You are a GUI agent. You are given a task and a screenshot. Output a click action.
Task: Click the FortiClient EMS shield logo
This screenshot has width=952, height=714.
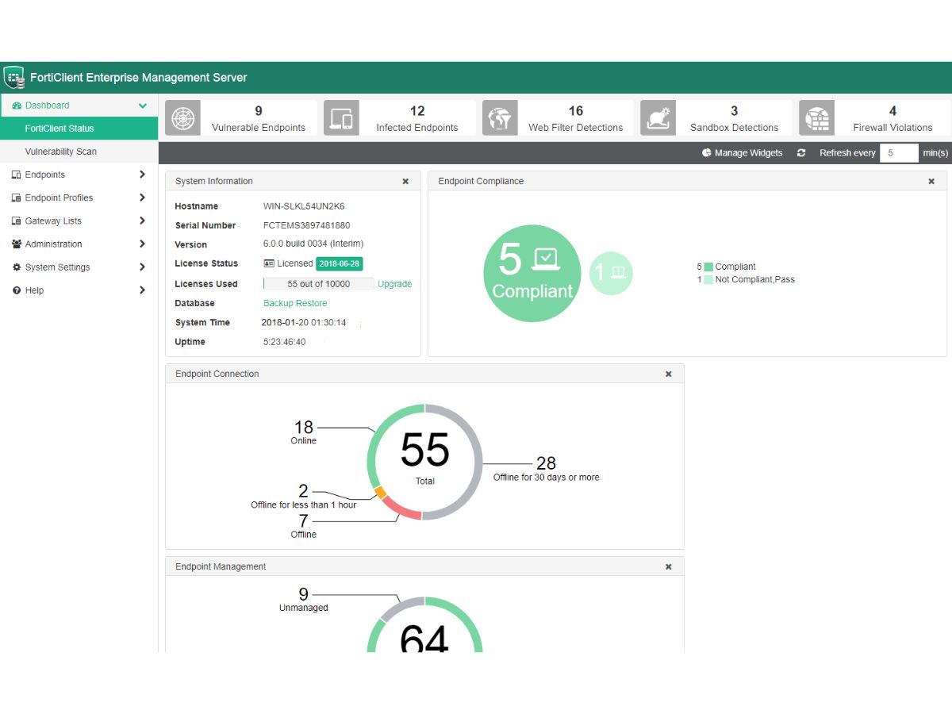point(13,77)
